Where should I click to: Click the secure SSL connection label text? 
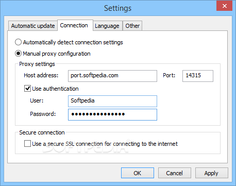coord(105,144)
